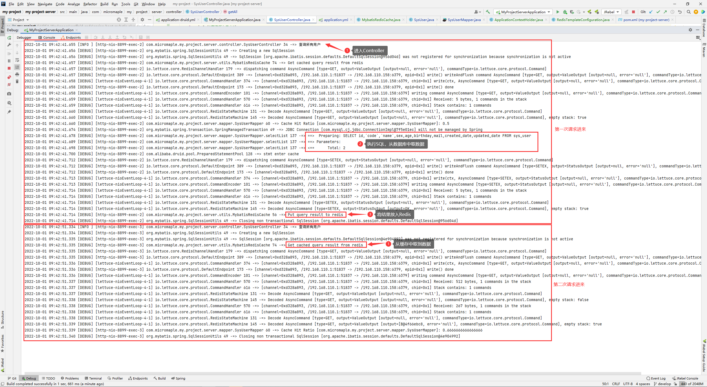
Task: Pin the debug tab
Action: pyautogui.click(x=9, y=112)
